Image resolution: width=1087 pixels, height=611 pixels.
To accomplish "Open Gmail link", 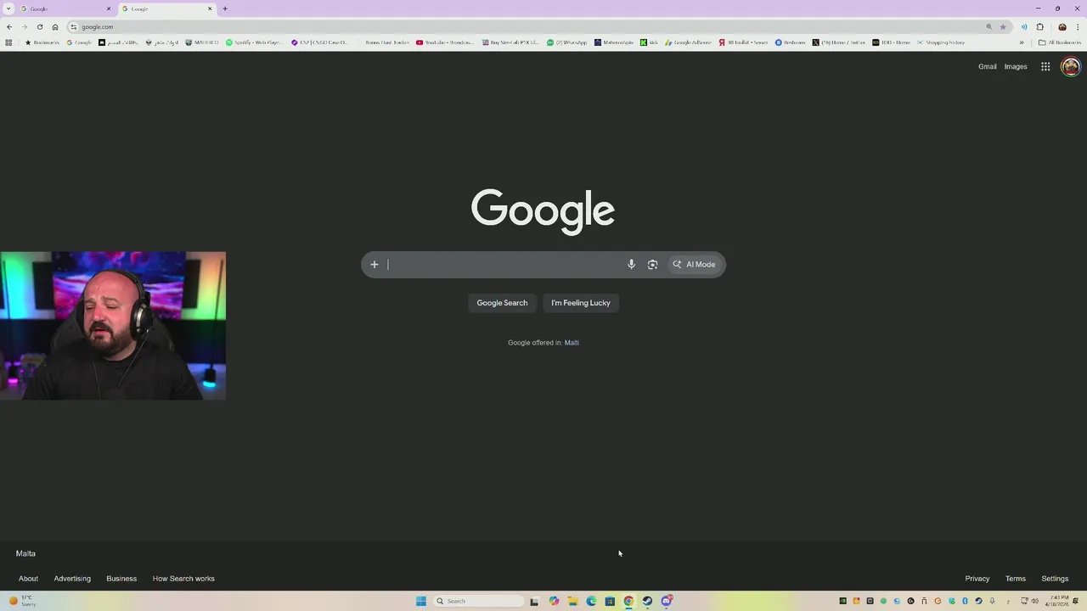I will pyautogui.click(x=987, y=66).
